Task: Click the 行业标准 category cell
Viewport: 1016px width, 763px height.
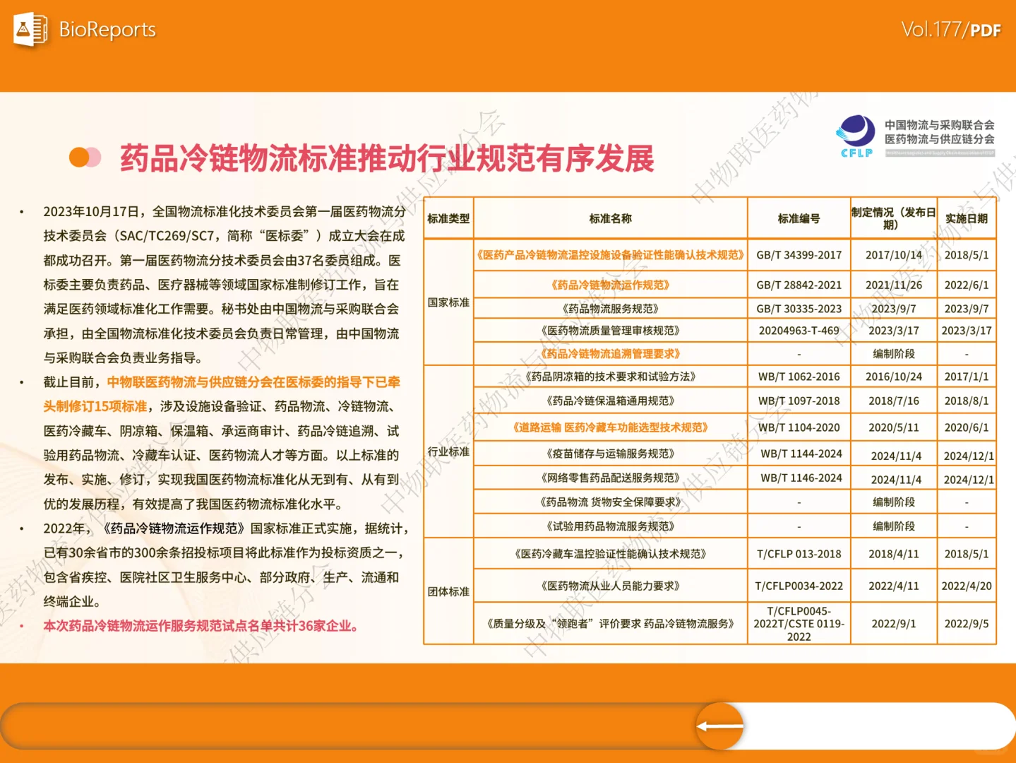Action: pyautogui.click(x=448, y=451)
